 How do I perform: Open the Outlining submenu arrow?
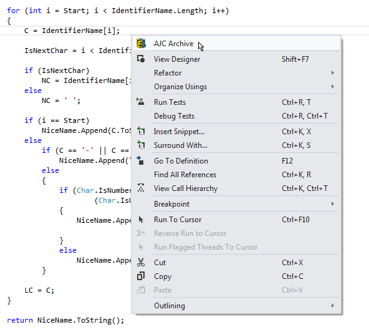tap(332, 305)
